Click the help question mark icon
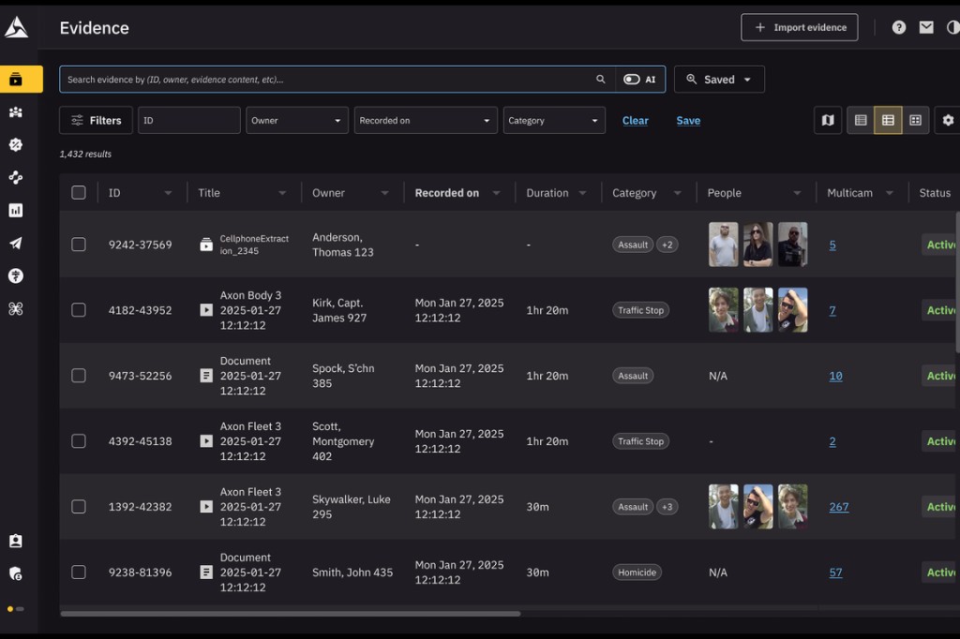This screenshot has height=639, width=960. 897,27
